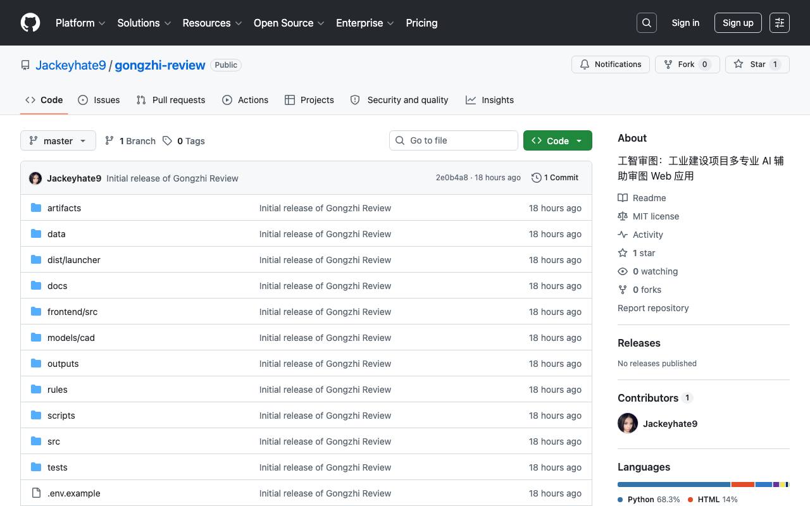Open the master branch selector
This screenshot has width=810, height=506.
click(58, 140)
